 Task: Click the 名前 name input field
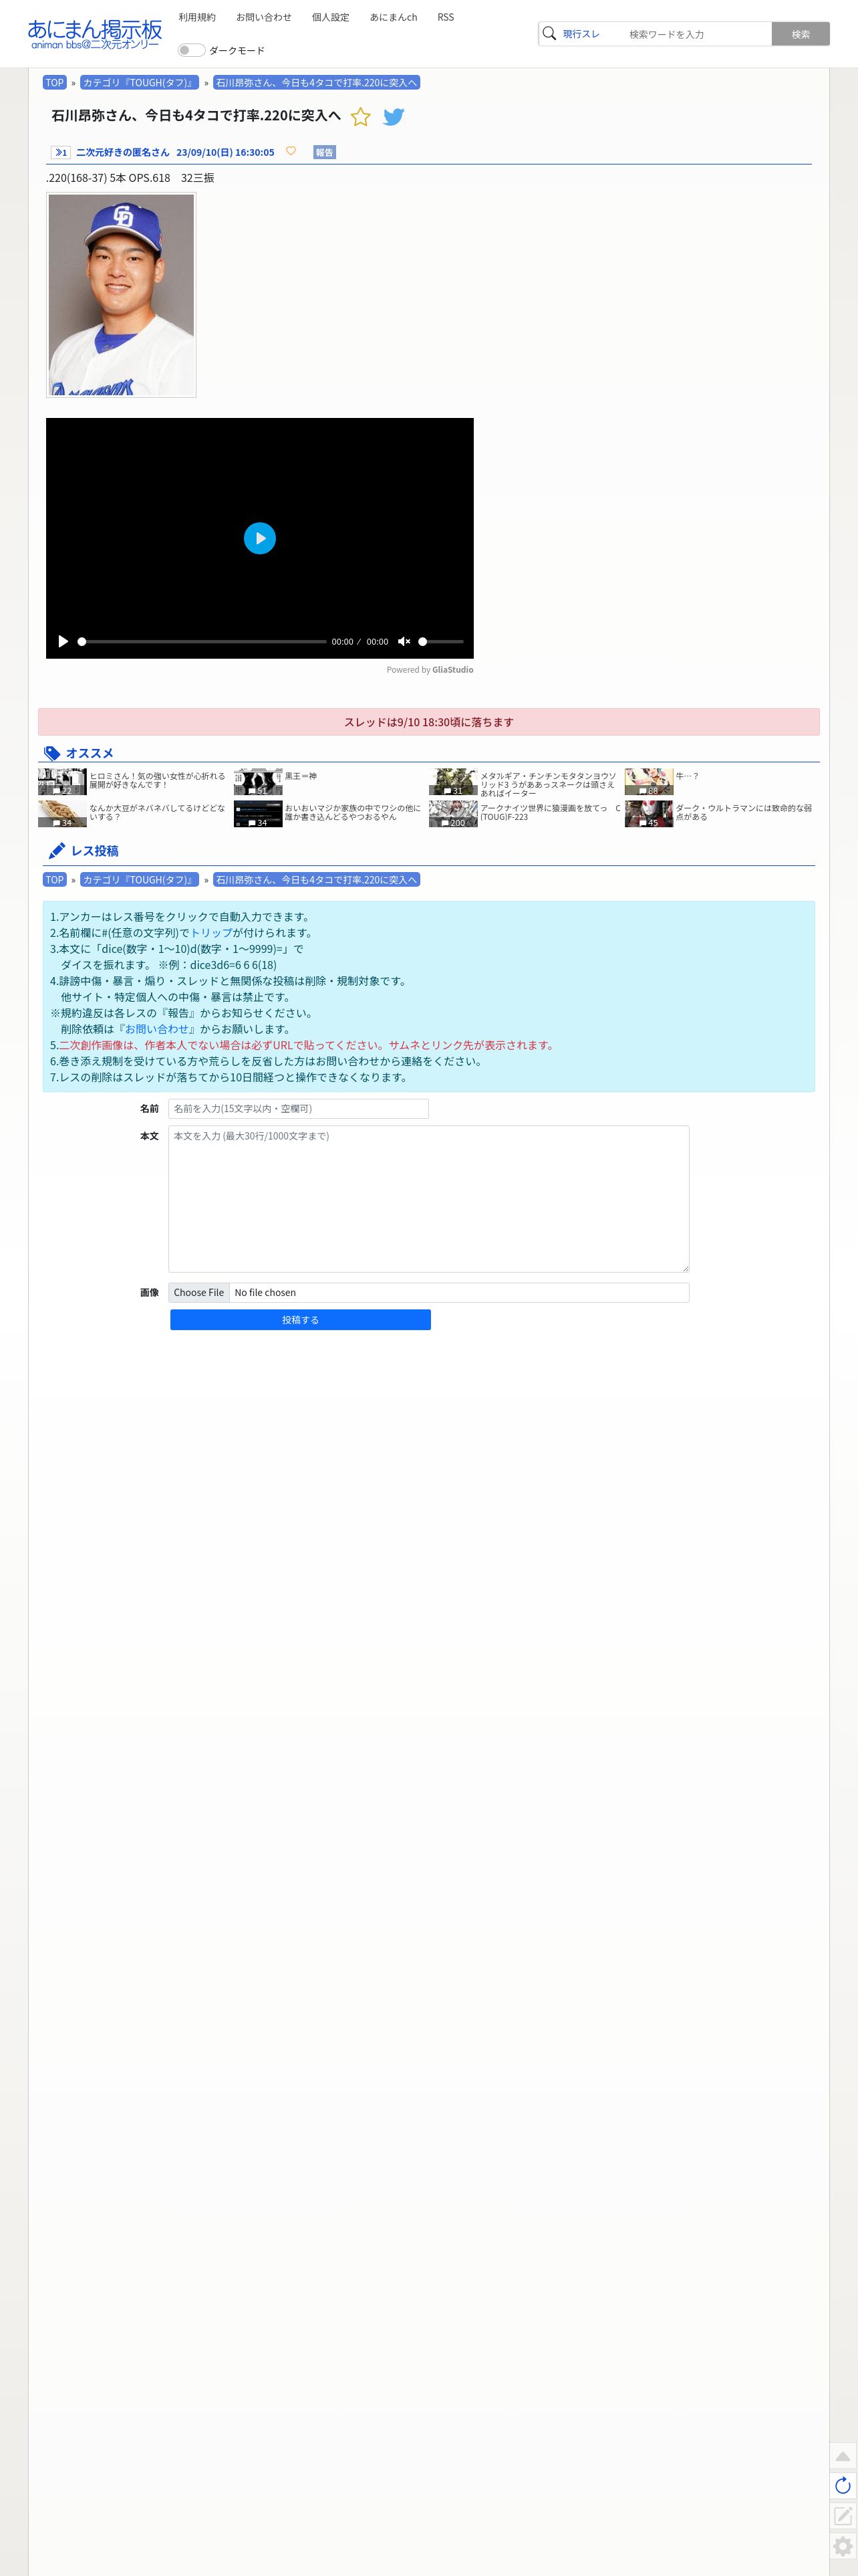coord(299,1108)
